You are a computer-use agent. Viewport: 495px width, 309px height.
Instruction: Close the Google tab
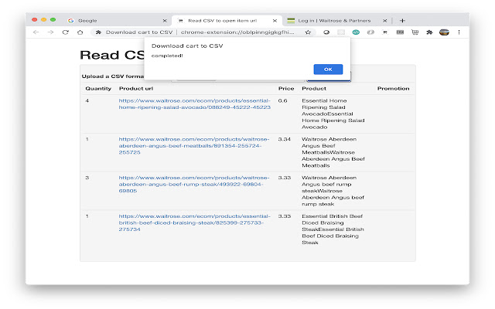pos(165,21)
